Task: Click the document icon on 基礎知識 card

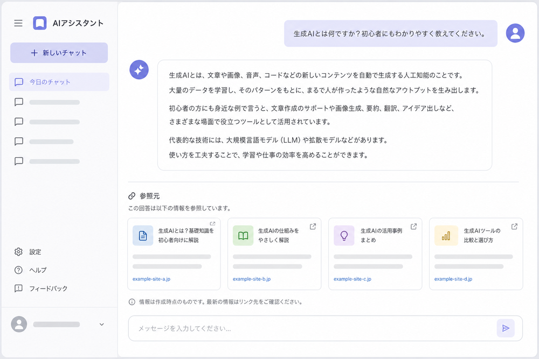Action: coord(143,235)
